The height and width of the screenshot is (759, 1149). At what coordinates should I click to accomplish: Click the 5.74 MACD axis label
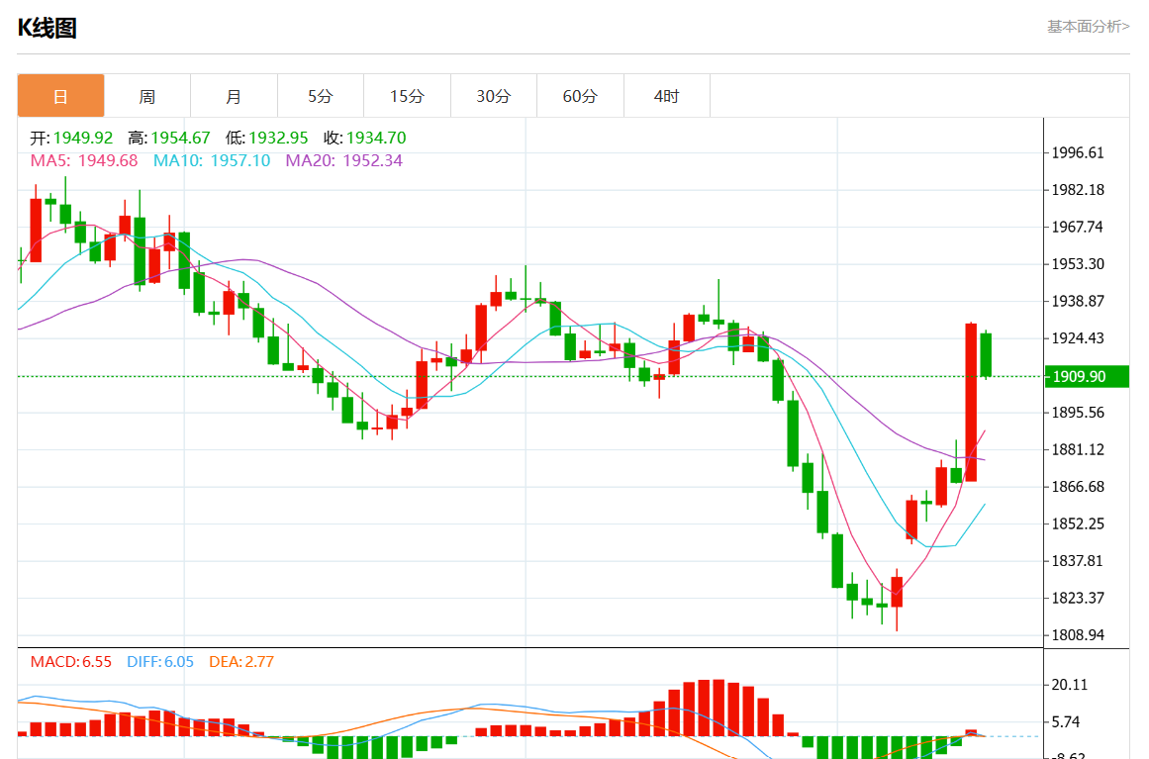[x=1066, y=722]
